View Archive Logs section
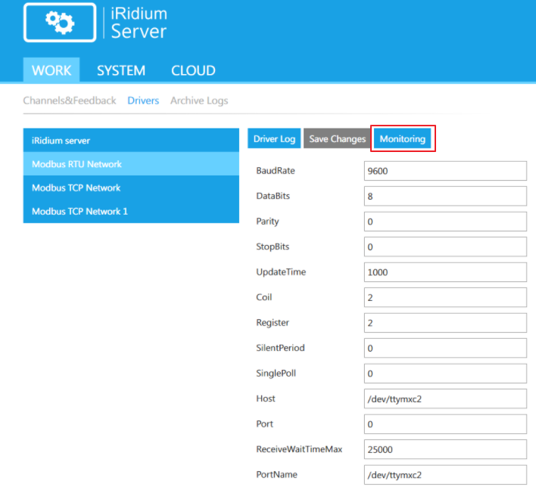This screenshot has width=536, height=487. (199, 101)
